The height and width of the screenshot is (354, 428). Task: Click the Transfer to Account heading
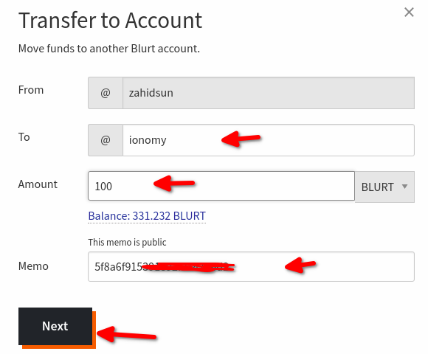pyautogui.click(x=111, y=21)
